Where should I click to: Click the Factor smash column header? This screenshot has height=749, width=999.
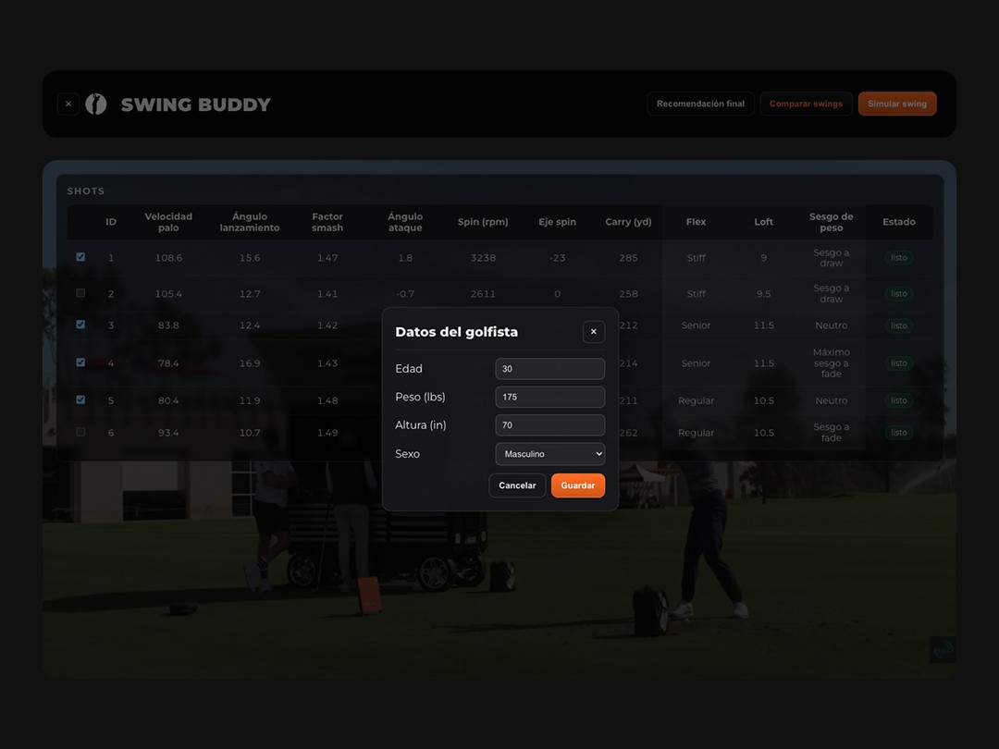327,222
